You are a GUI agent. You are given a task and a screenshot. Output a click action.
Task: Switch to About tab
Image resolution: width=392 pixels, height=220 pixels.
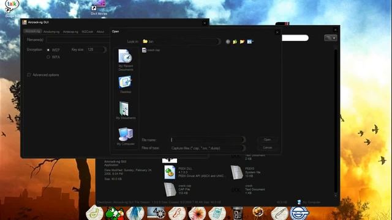click(x=100, y=32)
